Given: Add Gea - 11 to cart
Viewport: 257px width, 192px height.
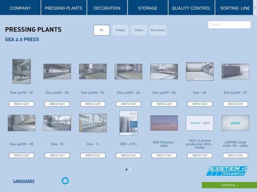Looking at the screenshot, I should click(93, 155).
